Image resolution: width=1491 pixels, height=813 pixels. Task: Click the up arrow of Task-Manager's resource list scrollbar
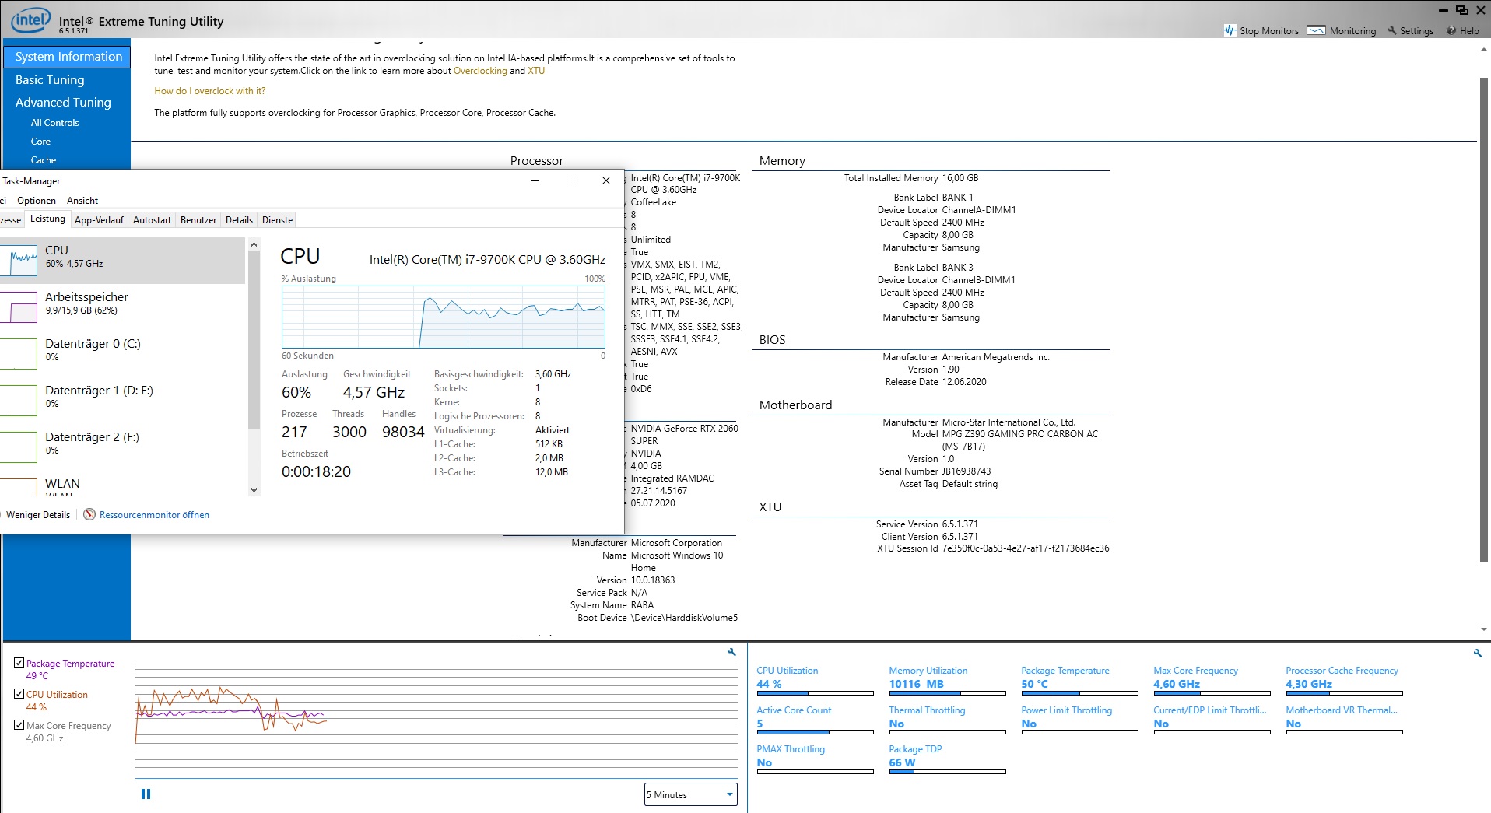point(254,244)
